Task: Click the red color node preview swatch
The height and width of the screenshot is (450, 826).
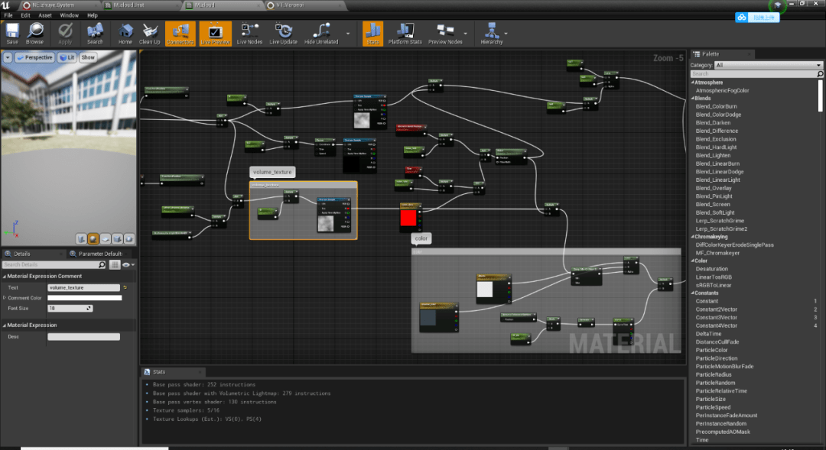Action: click(x=408, y=219)
